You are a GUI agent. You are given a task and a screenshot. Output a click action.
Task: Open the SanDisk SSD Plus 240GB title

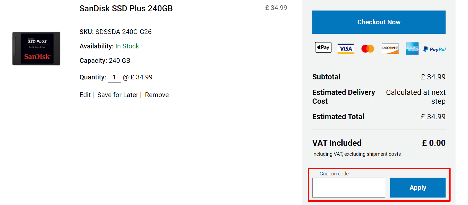(126, 9)
